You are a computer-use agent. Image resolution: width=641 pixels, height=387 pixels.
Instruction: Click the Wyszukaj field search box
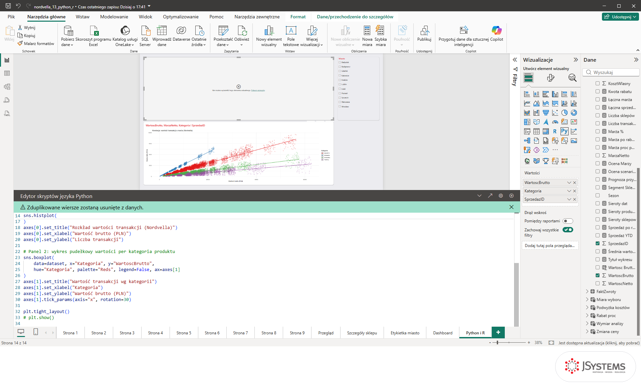pyautogui.click(x=611, y=72)
